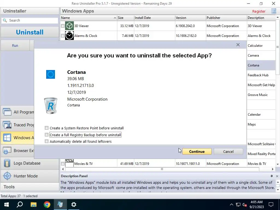Open the Logs Database module
The image size is (280, 210).
coord(30,163)
